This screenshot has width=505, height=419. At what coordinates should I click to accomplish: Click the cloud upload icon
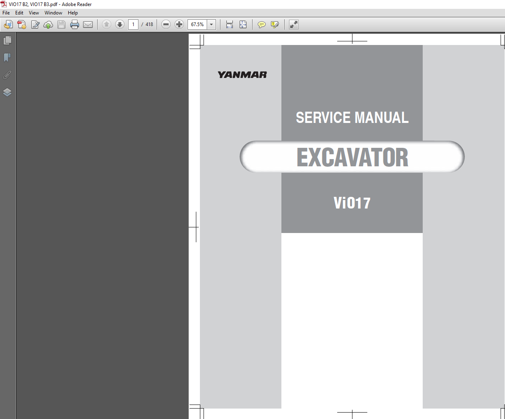pyautogui.click(x=48, y=25)
